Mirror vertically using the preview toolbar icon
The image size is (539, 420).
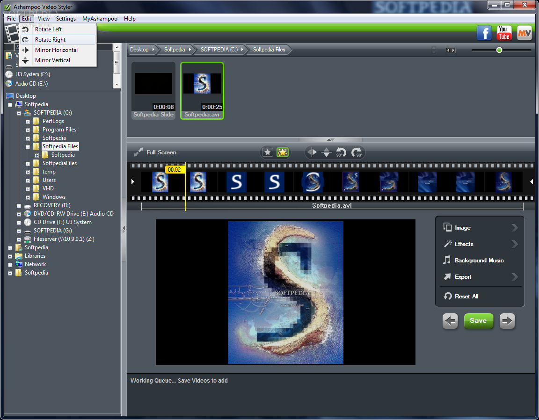click(x=327, y=152)
